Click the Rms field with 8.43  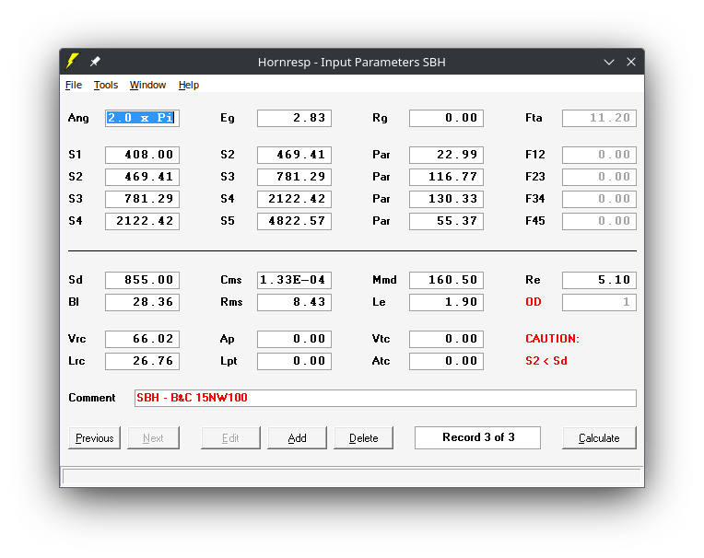tap(294, 302)
